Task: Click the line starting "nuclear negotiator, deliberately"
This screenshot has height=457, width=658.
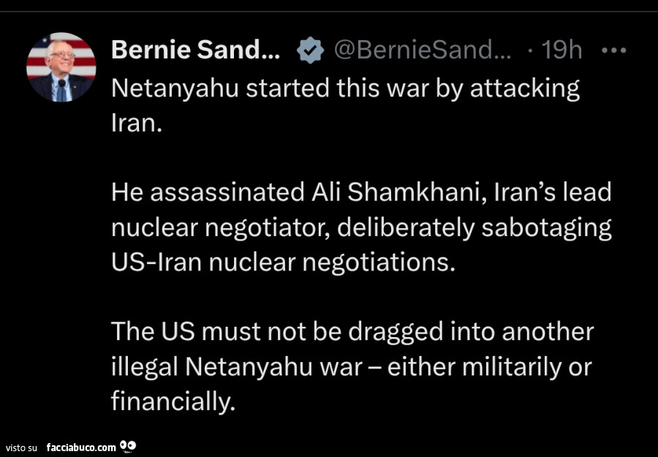Action: [361, 227]
